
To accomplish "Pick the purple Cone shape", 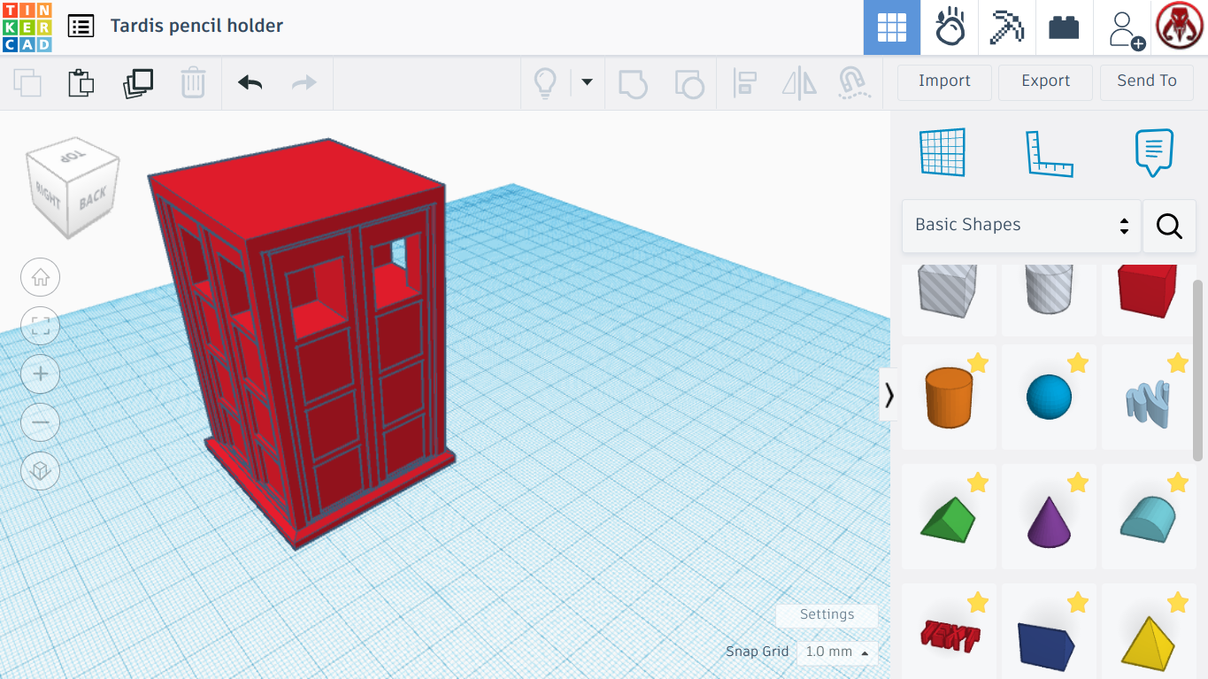I will tap(1049, 517).
